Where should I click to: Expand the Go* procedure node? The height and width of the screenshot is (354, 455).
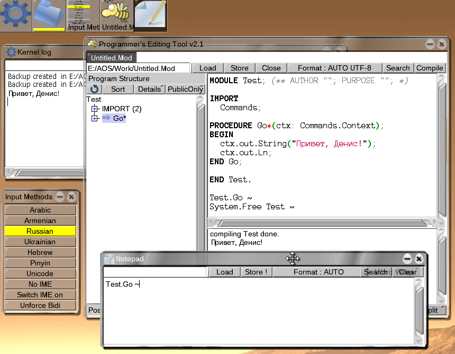click(x=95, y=118)
